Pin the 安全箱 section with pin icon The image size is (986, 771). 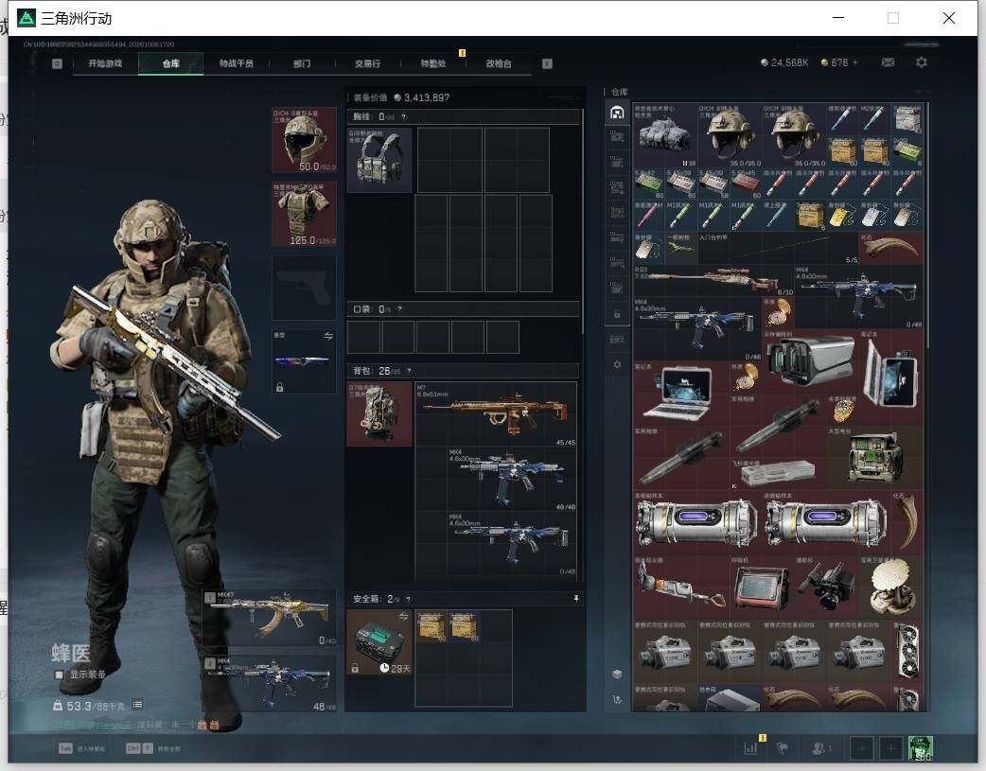click(x=576, y=599)
